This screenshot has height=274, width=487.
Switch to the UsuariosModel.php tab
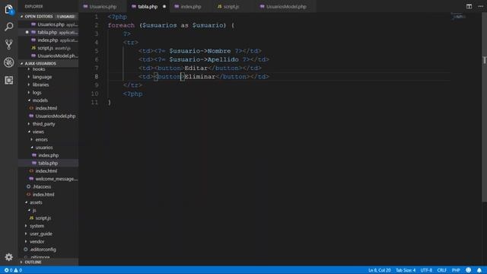[x=286, y=6]
